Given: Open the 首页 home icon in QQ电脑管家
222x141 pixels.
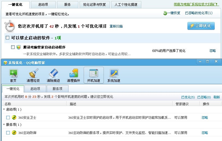Looking at the screenshot, I should (x=13, y=73).
